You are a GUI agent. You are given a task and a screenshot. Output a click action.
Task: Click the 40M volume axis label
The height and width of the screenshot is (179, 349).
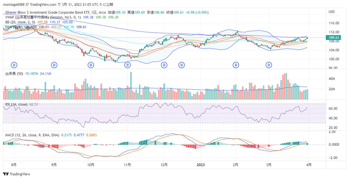[332, 78]
